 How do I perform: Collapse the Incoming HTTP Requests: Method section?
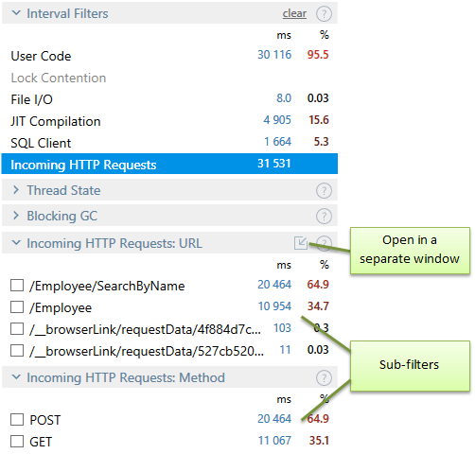point(16,377)
